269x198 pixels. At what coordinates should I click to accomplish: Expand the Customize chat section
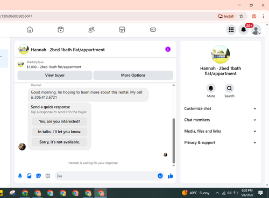pos(221,108)
